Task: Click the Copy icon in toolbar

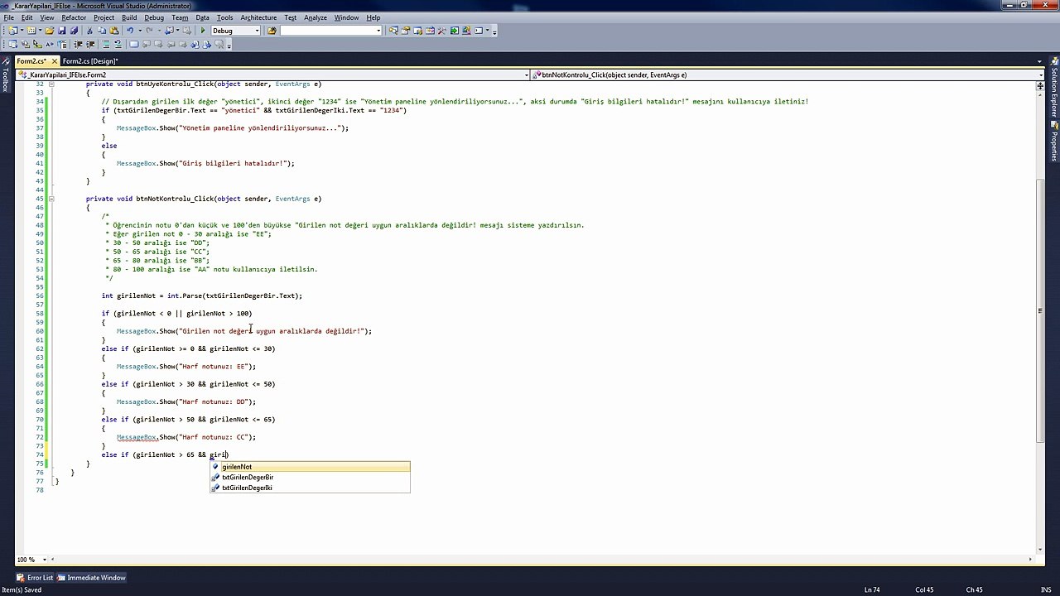Action: [x=102, y=31]
